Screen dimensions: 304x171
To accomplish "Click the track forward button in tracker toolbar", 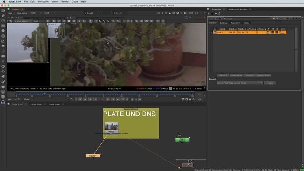I will [x=79, y=21].
